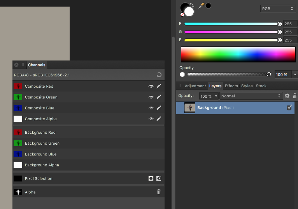
Task: Select the Channels tab
Action: 37,65
